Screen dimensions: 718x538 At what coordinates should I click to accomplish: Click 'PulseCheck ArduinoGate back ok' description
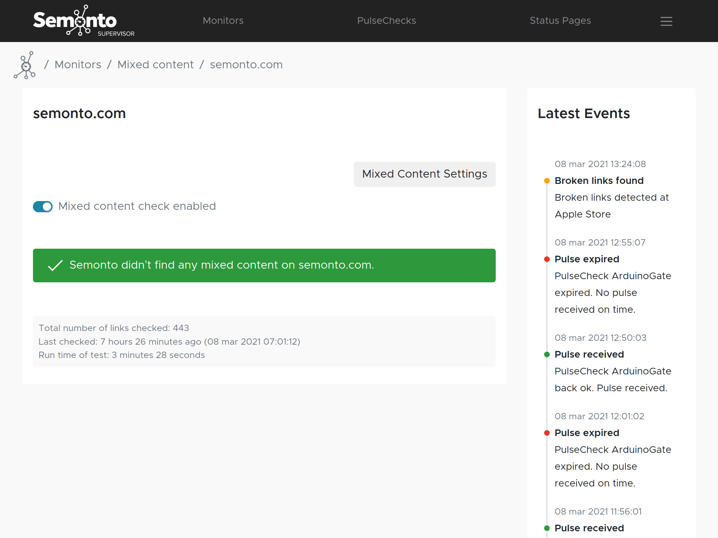tap(613, 380)
